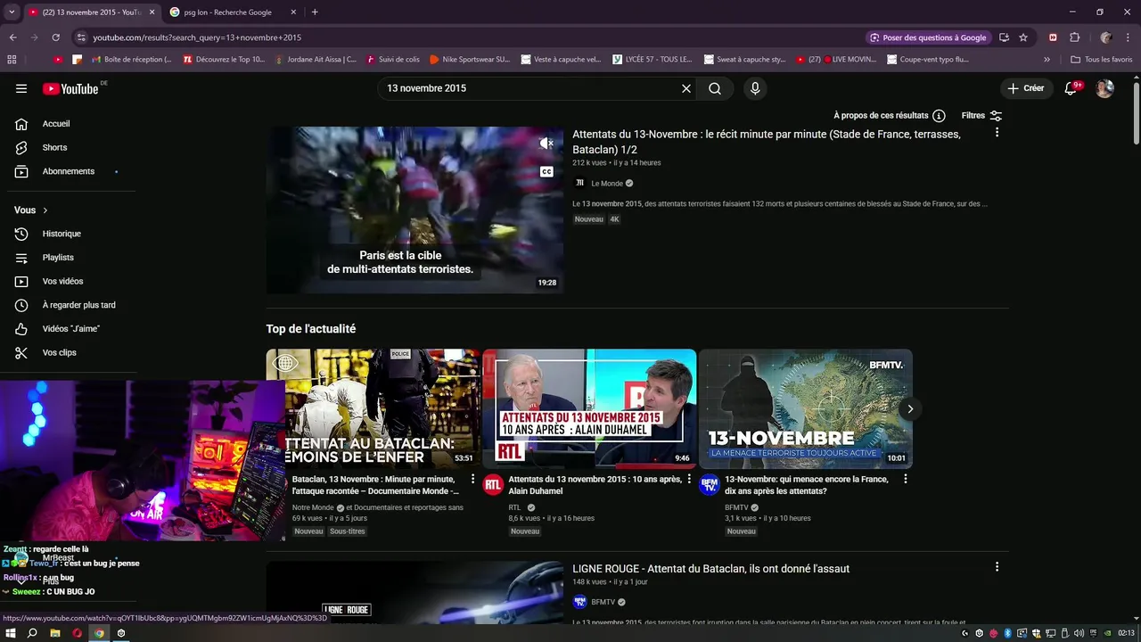1141x642 pixels.
Task: Open options menu for LIGNE ROUGE video
Action: click(997, 567)
